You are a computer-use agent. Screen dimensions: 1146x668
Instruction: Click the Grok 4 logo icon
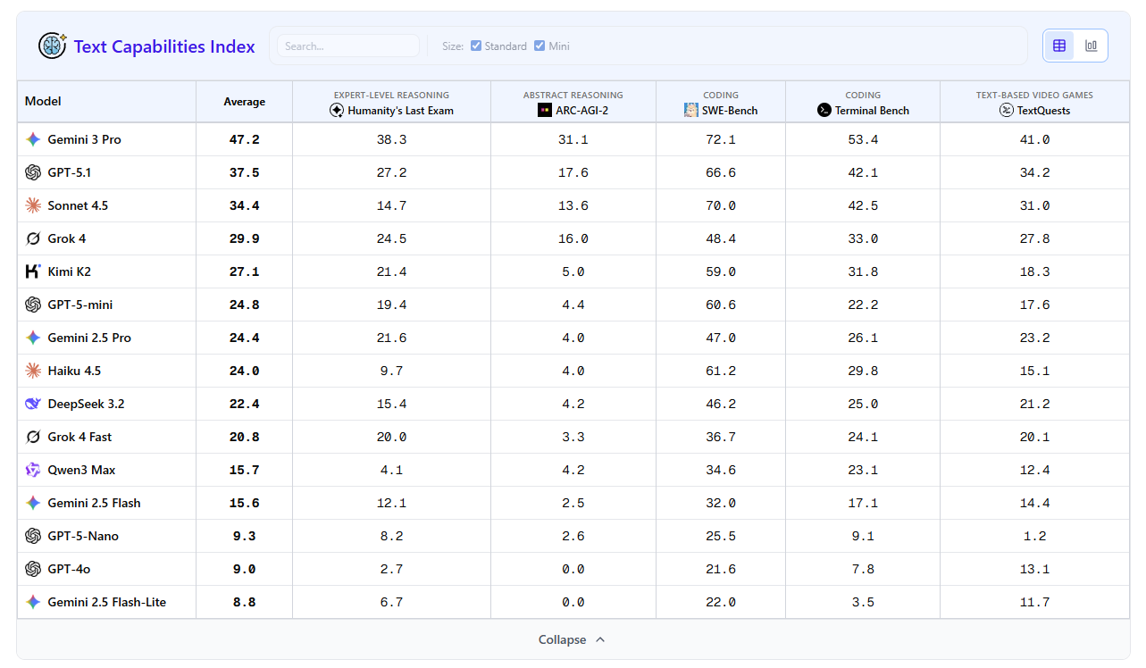[33, 238]
